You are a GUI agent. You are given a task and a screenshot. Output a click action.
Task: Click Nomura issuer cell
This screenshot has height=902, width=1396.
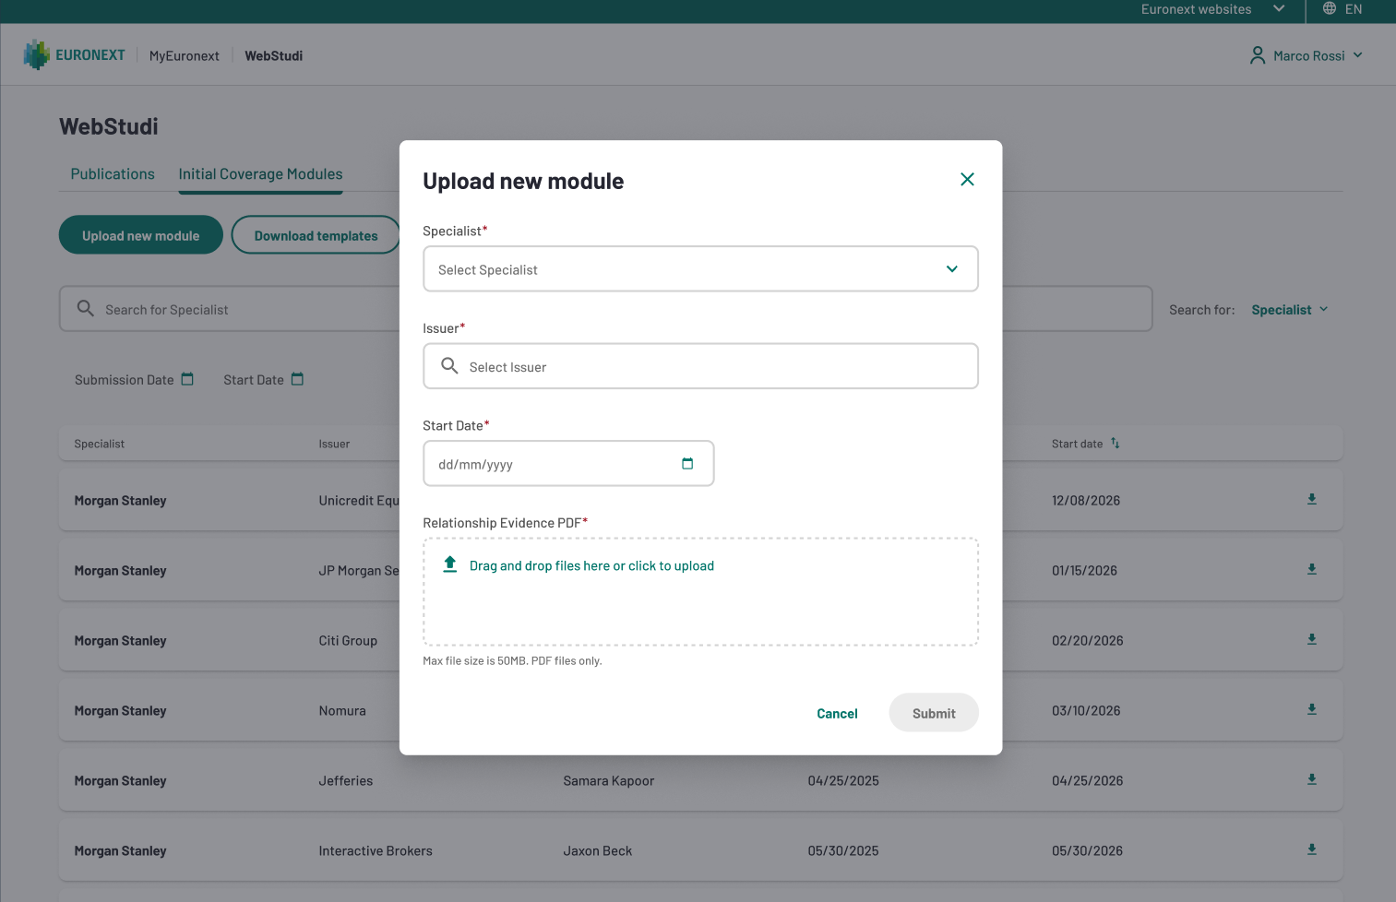[x=342, y=711]
